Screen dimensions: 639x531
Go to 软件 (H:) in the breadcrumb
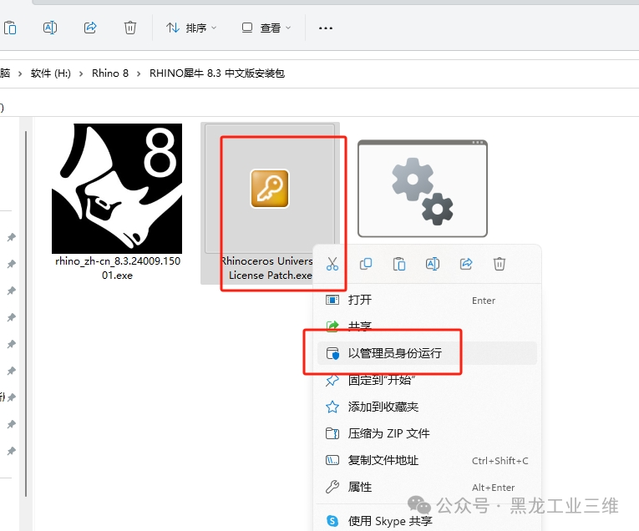click(50, 73)
